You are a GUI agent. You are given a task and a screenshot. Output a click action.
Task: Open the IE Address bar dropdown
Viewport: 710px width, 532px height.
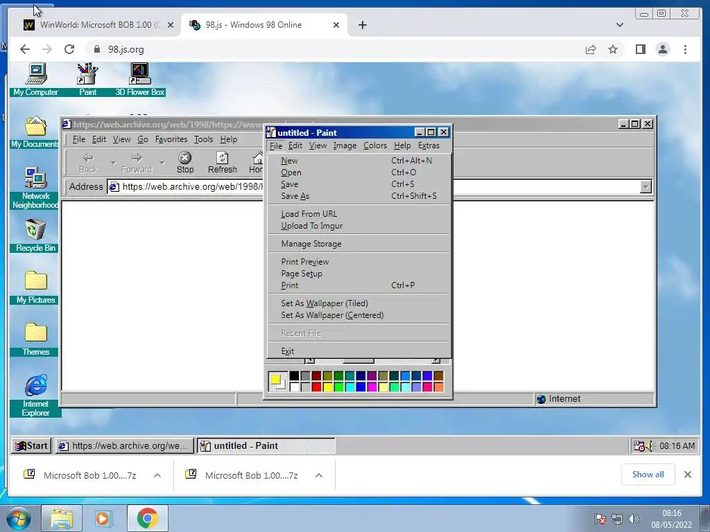(646, 186)
